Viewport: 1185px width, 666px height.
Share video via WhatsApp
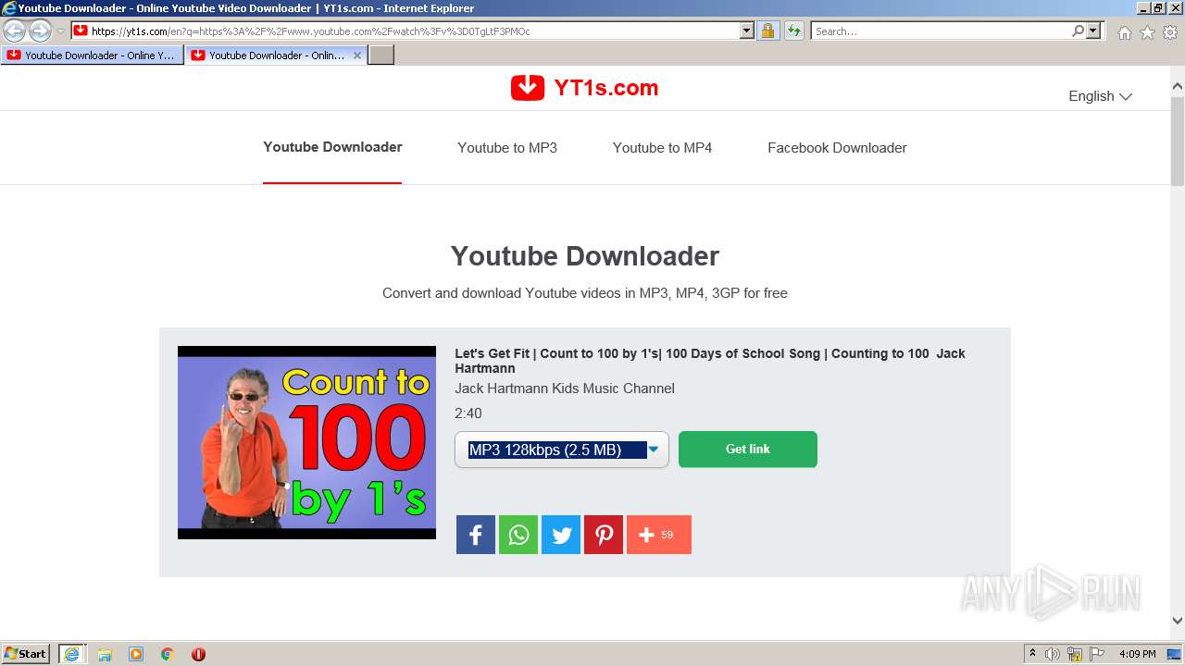coord(518,535)
